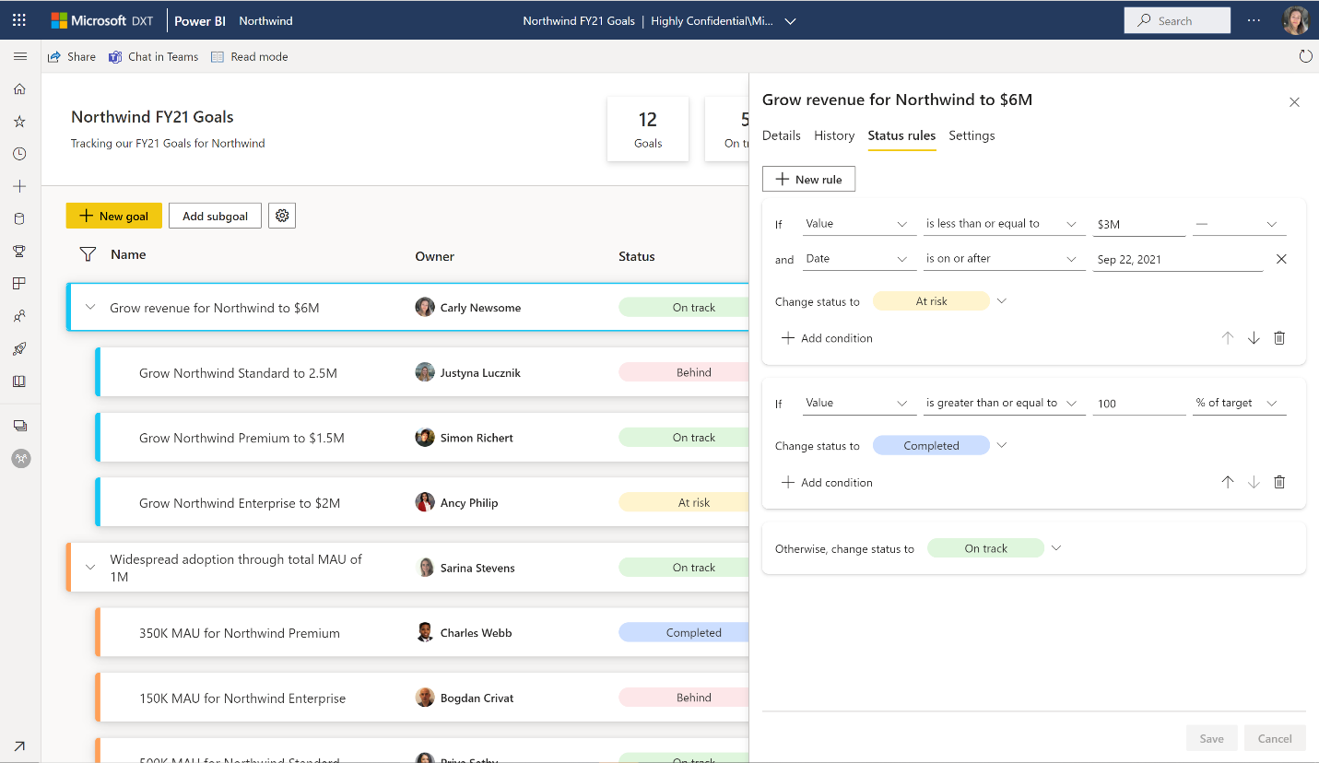Click the Cancel button
The height and width of the screenshot is (763, 1319).
(x=1275, y=738)
